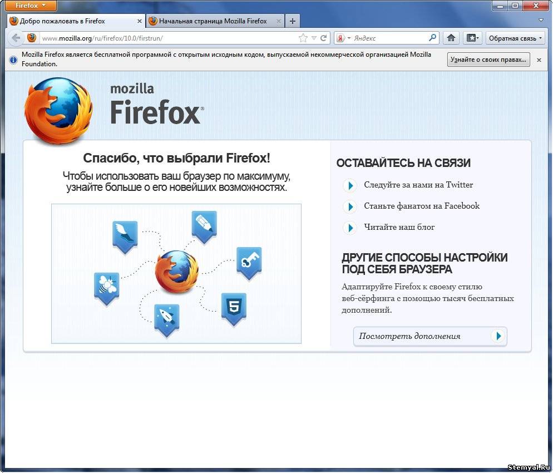Click the Firefox site identity icon
The image size is (553, 473).
pos(32,38)
